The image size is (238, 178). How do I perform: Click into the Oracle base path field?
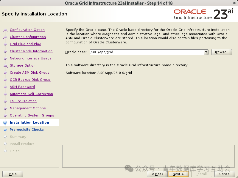click(x=147, y=52)
